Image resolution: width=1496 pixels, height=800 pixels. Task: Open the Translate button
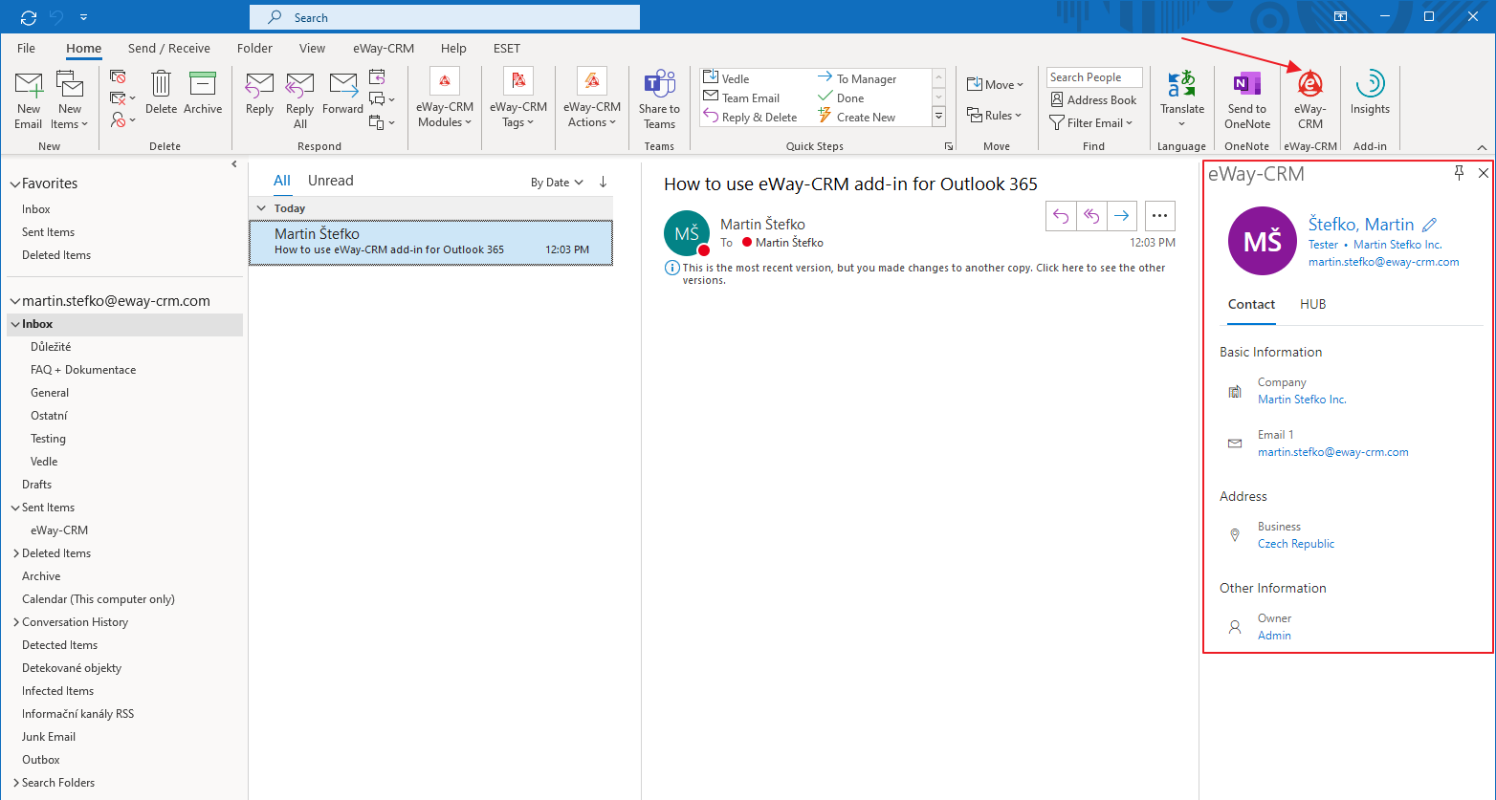(x=1182, y=99)
